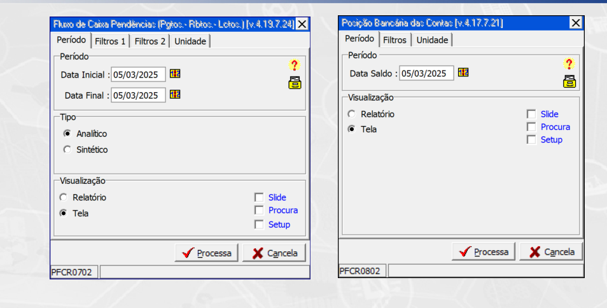This screenshot has height=308, width=607.
Task: Open calendar picker beside Data Inicial field
Action: coord(175,74)
